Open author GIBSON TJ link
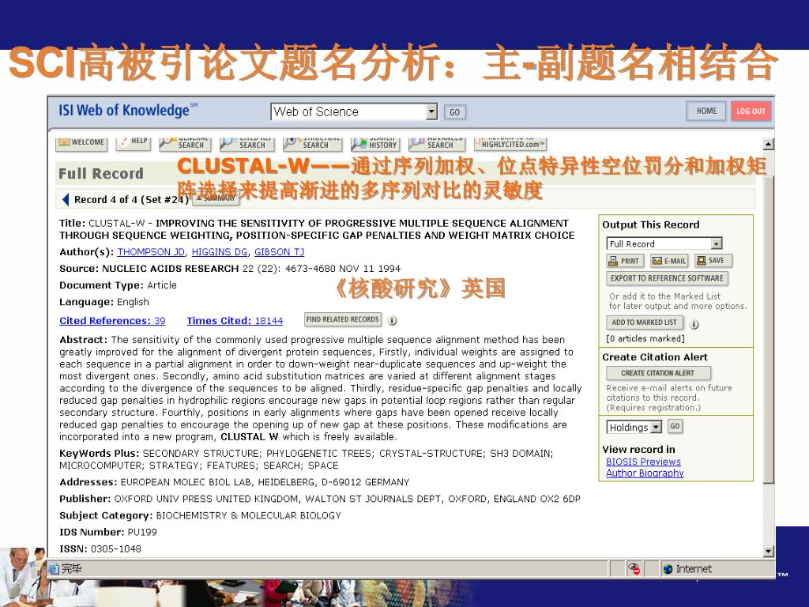The height and width of the screenshot is (607, 809). 279,252
